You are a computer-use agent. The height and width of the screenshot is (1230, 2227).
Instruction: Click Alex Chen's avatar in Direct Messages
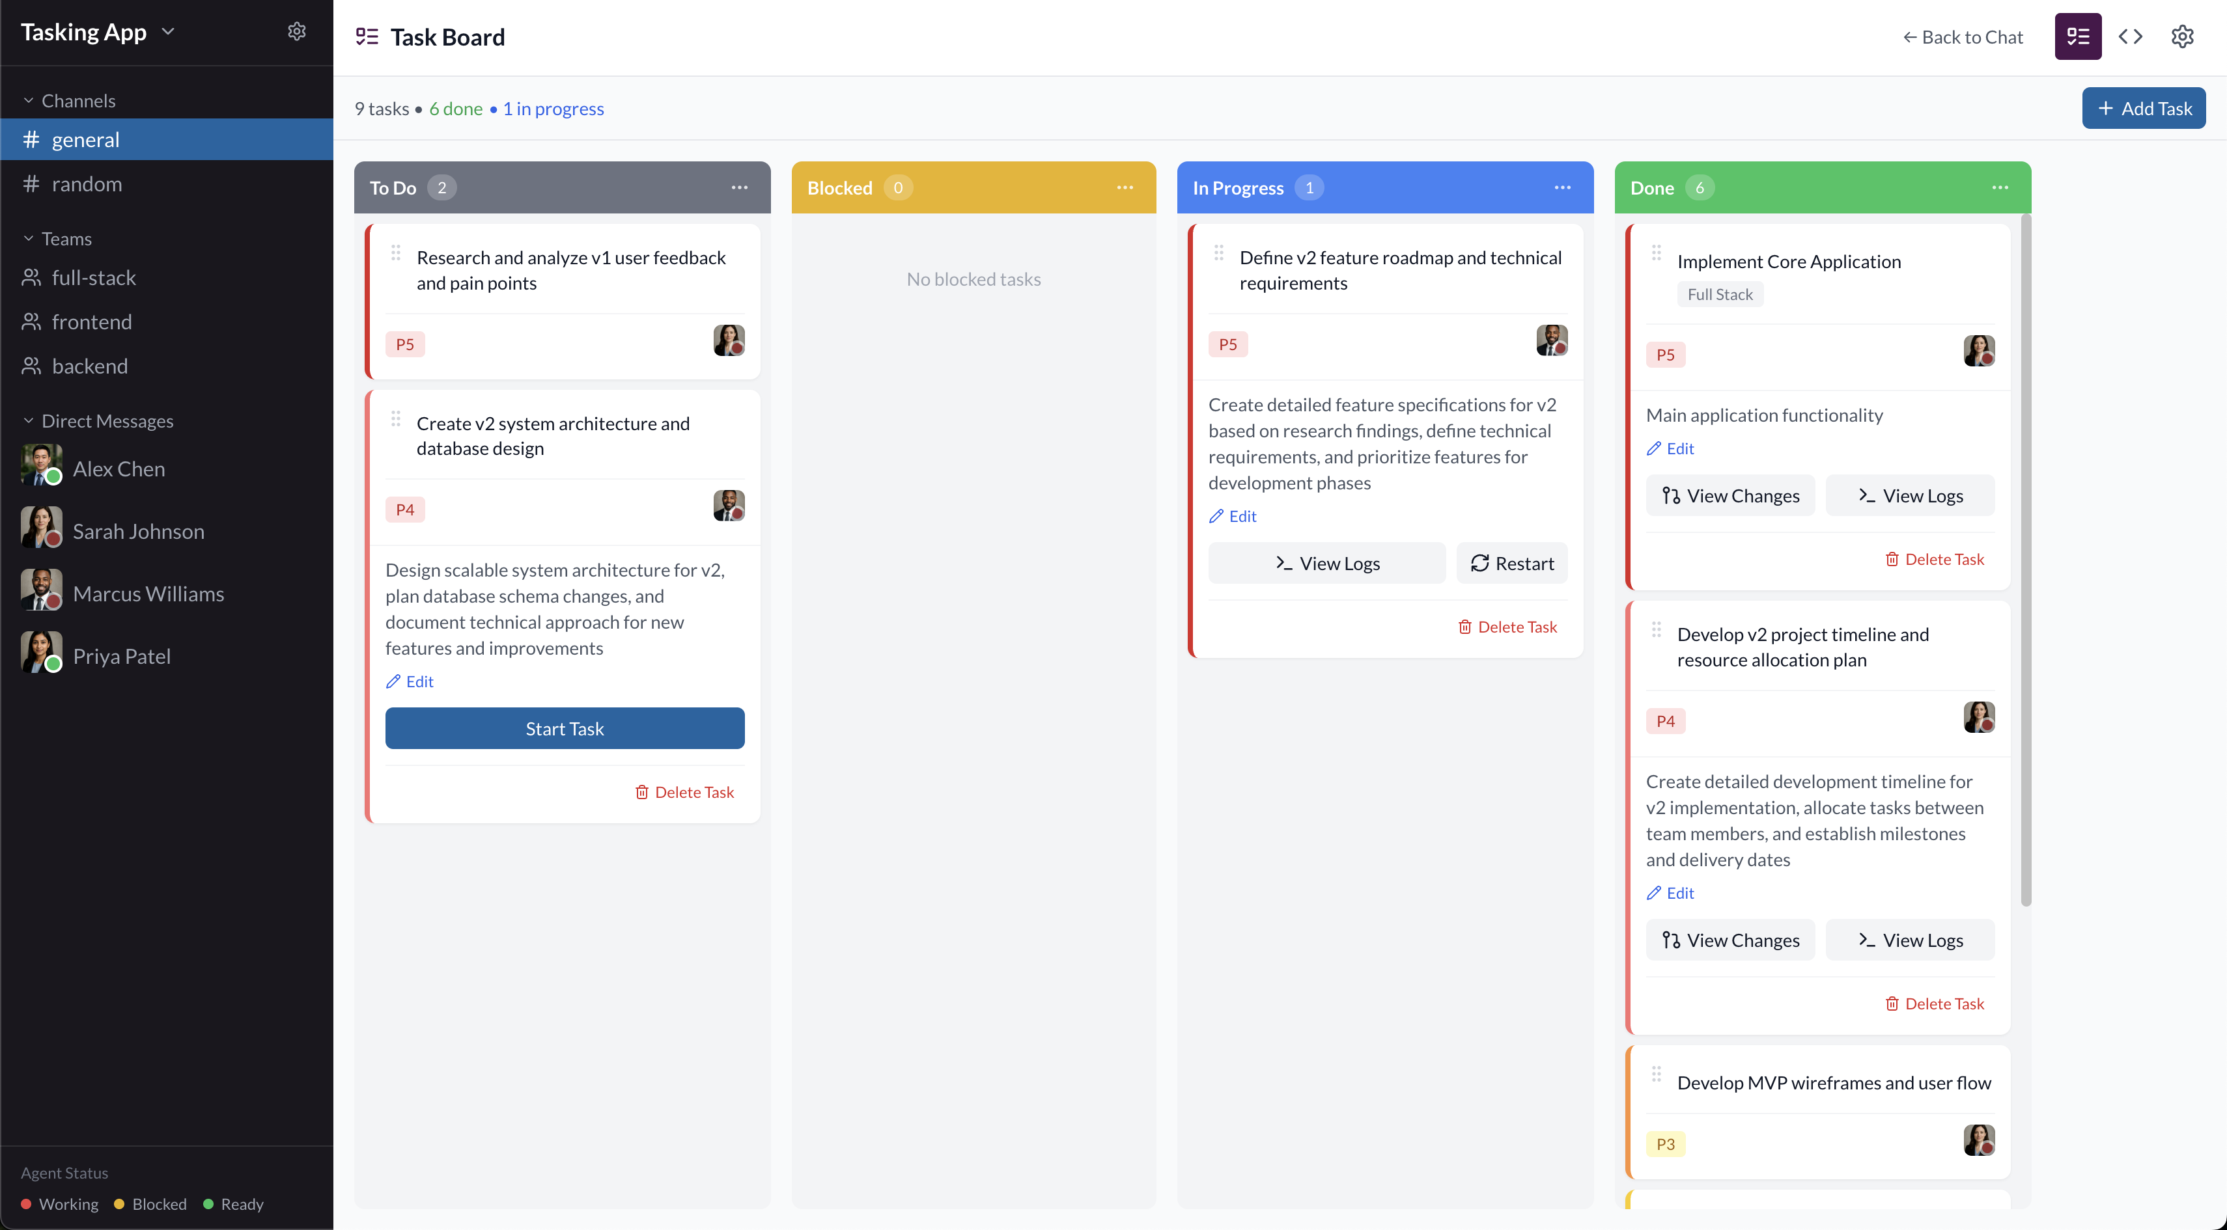(x=40, y=465)
